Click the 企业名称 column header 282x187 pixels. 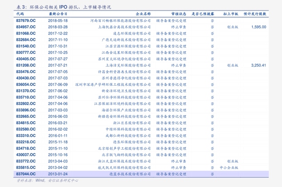(143, 14)
